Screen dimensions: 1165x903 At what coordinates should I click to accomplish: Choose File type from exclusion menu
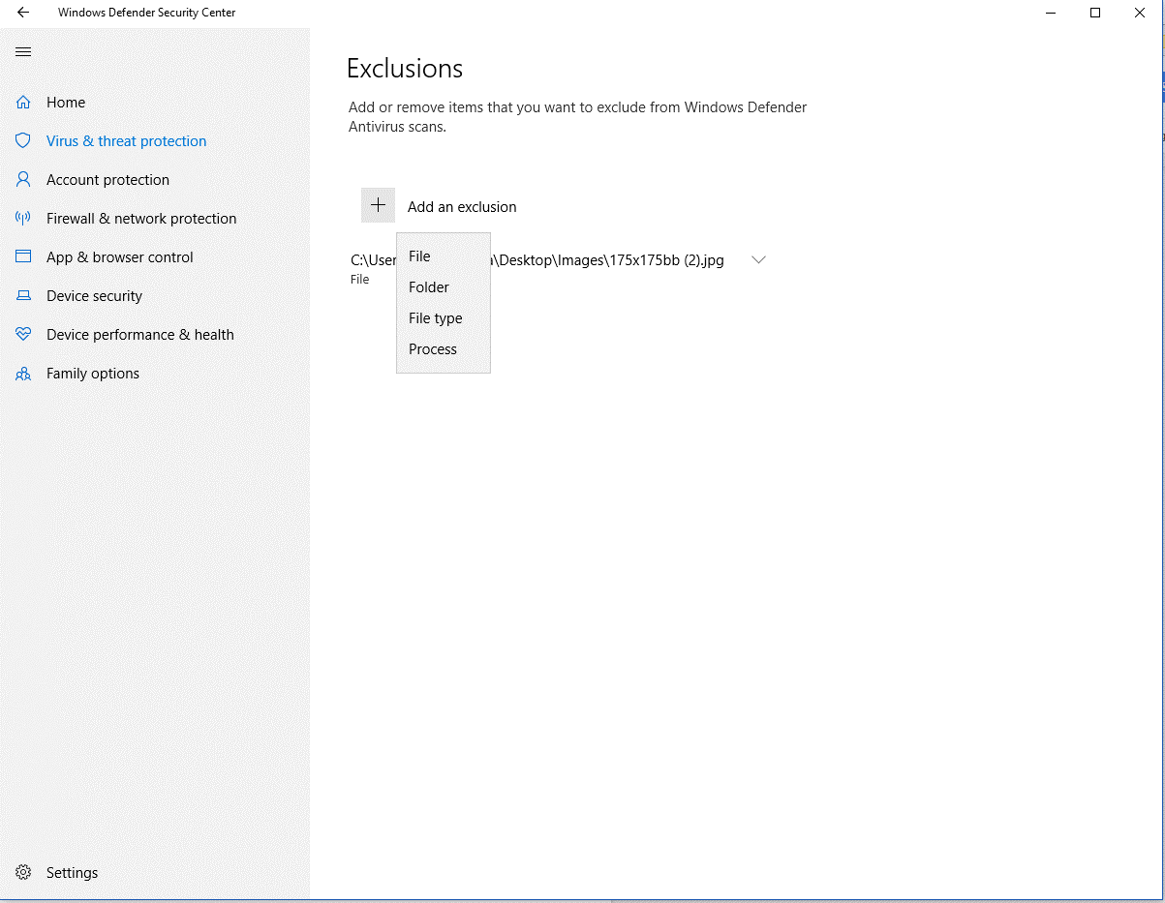click(444, 318)
